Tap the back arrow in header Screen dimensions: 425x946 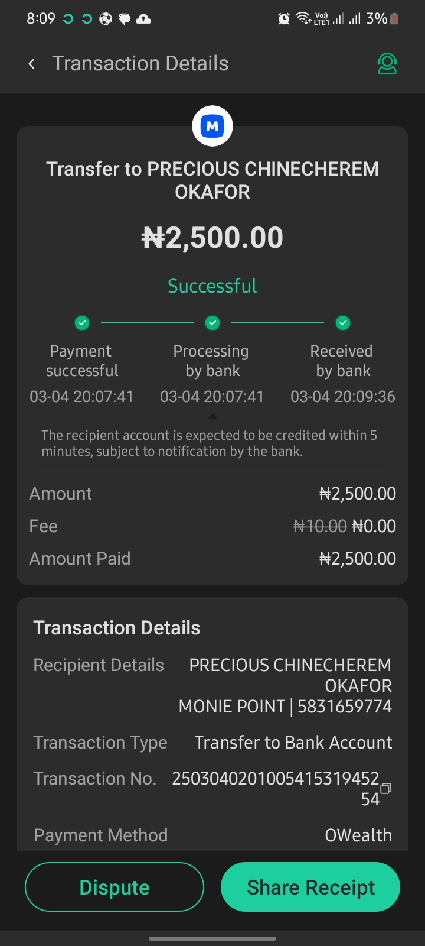pyautogui.click(x=32, y=64)
